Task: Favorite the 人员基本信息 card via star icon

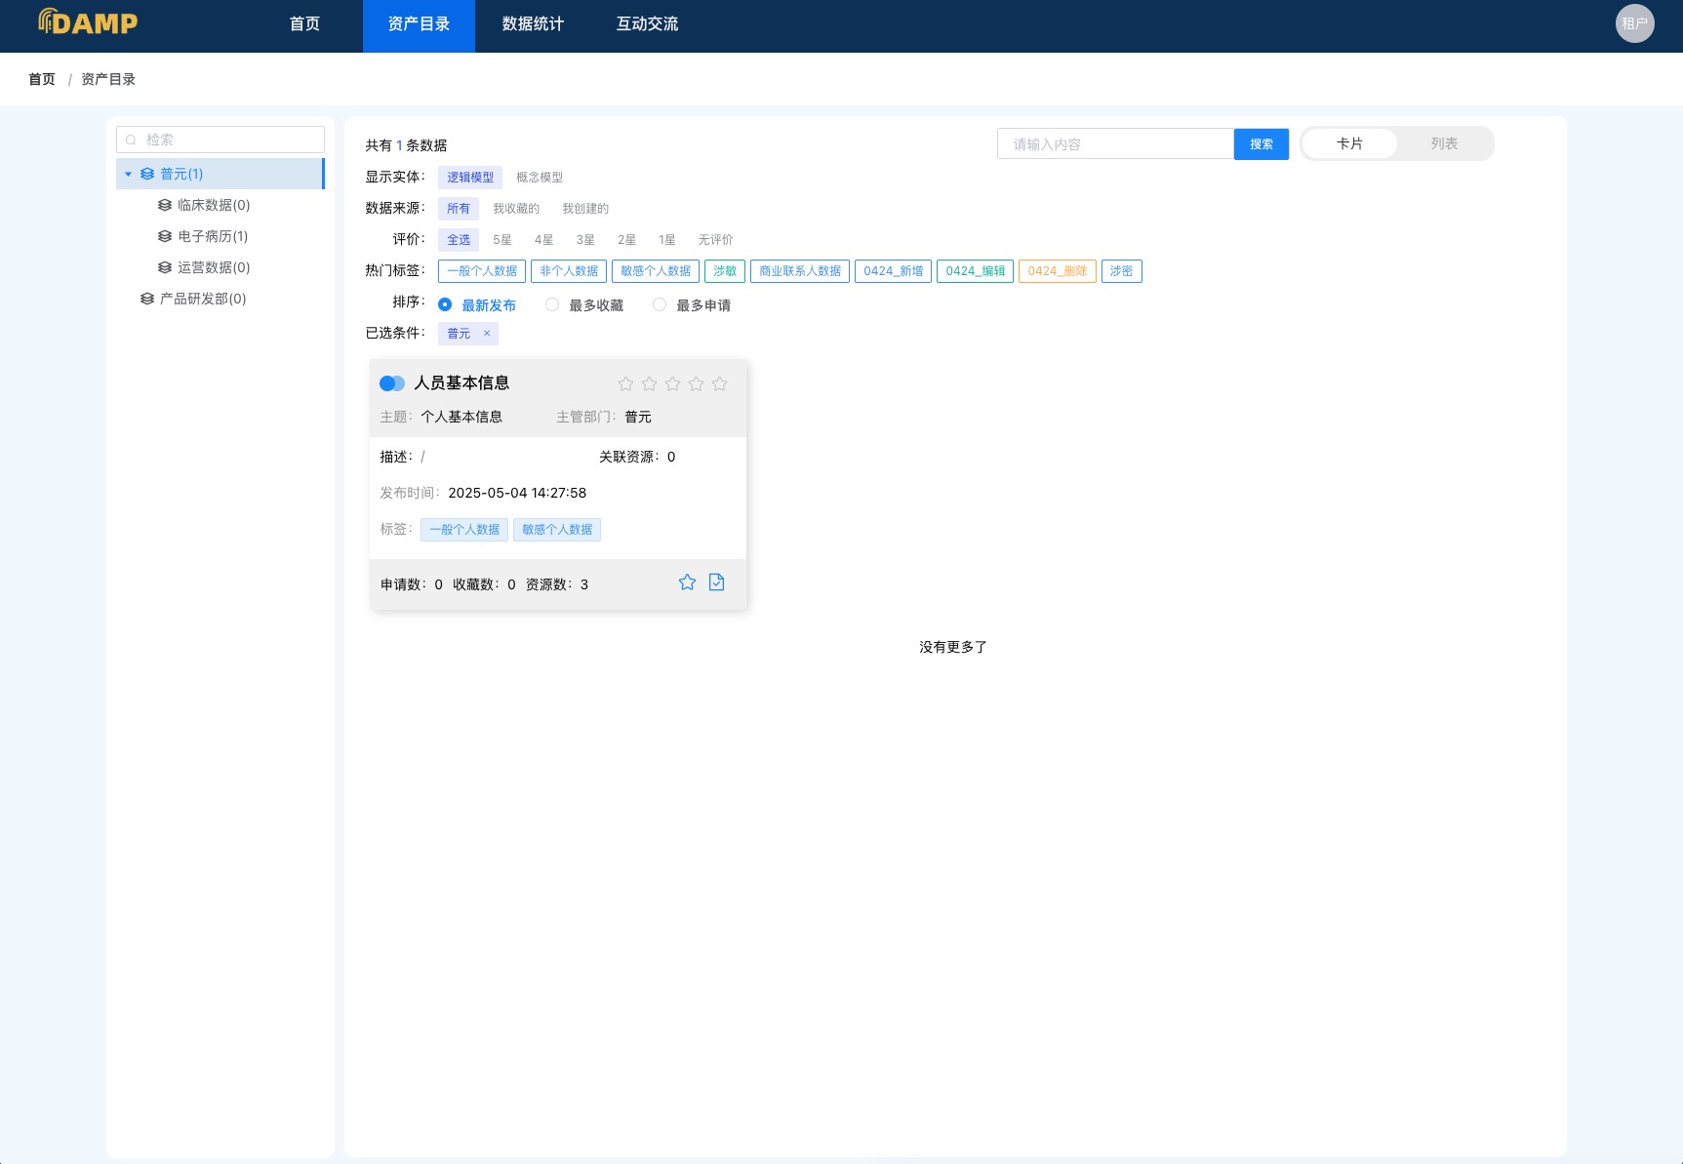Action: pyautogui.click(x=687, y=582)
